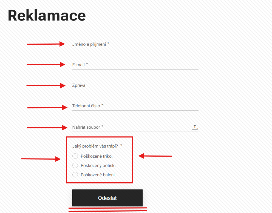The height and width of the screenshot is (213, 272).
Task: Click the red arrow left of the radio group
Action: [41, 159]
